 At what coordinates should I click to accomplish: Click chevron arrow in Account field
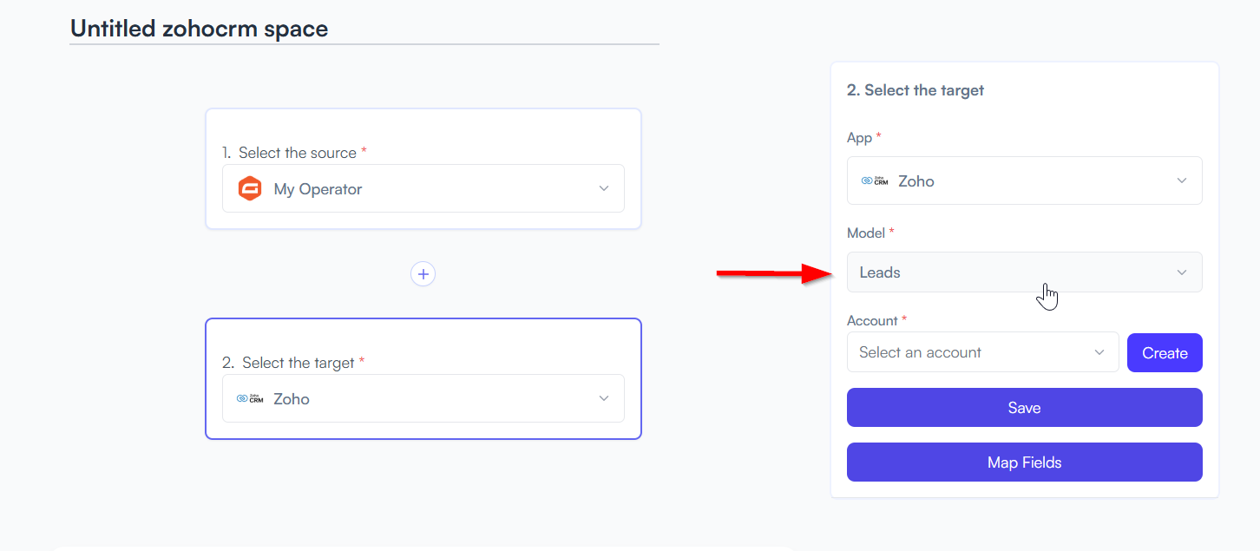coord(1099,352)
